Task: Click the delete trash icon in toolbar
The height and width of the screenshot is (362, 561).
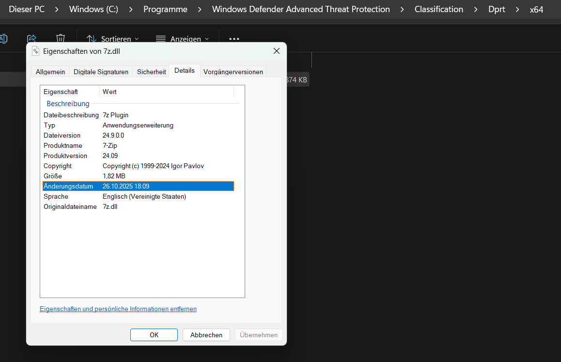Action: [x=61, y=39]
